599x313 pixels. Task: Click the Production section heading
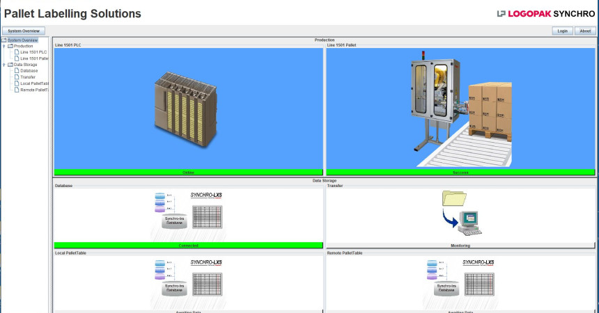[325, 40]
